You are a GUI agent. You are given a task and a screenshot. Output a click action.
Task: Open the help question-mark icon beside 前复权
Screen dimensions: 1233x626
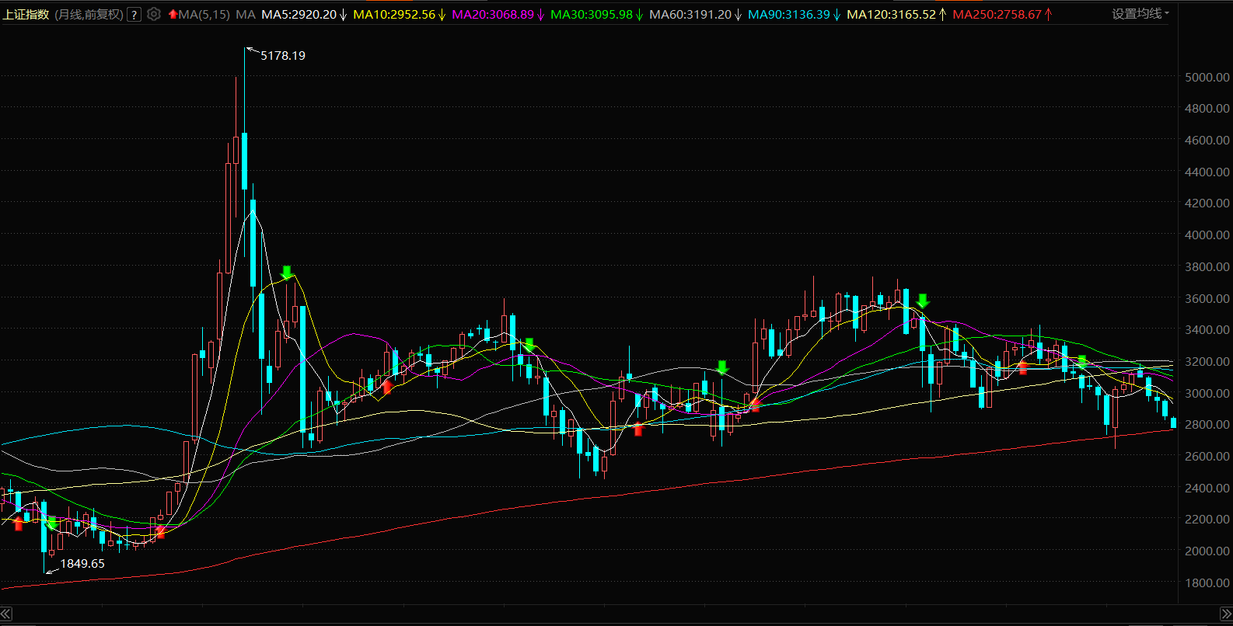pos(134,14)
